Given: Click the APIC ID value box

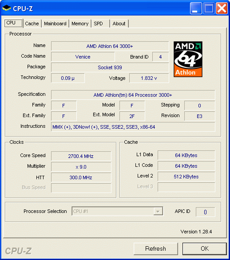Looking at the screenshot, I should (x=206, y=212).
